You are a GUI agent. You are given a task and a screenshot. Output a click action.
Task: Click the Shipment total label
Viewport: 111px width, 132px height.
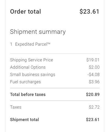pyautogui.click(x=25, y=120)
